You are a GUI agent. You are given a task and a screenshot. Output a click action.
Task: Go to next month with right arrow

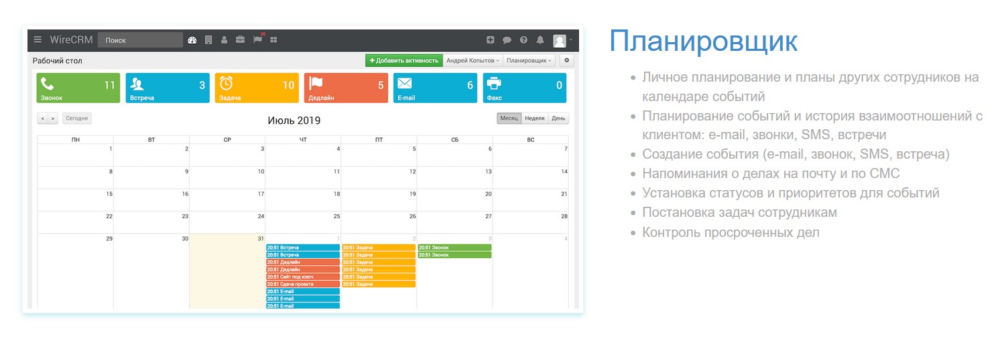coord(53,118)
